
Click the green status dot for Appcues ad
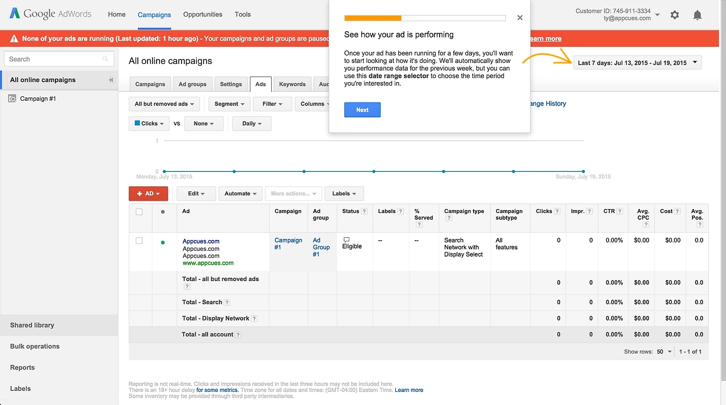(x=163, y=242)
